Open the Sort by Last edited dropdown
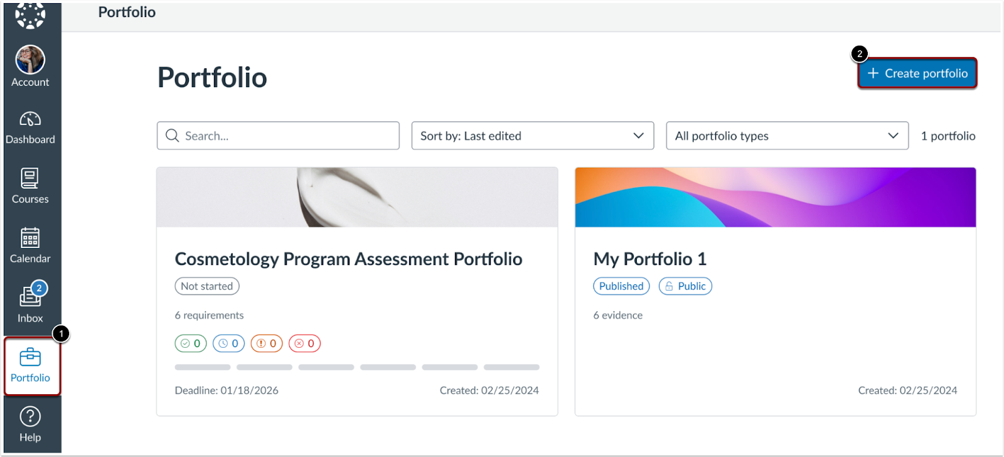Viewport: 1004px width, 457px height. [x=532, y=136]
